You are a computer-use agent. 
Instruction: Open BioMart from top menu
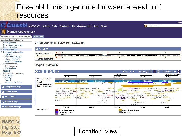46,26
